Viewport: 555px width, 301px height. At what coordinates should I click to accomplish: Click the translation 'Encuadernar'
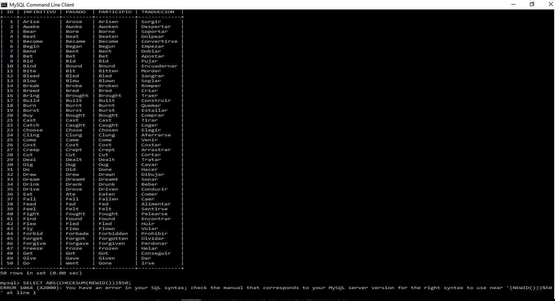tap(159, 66)
